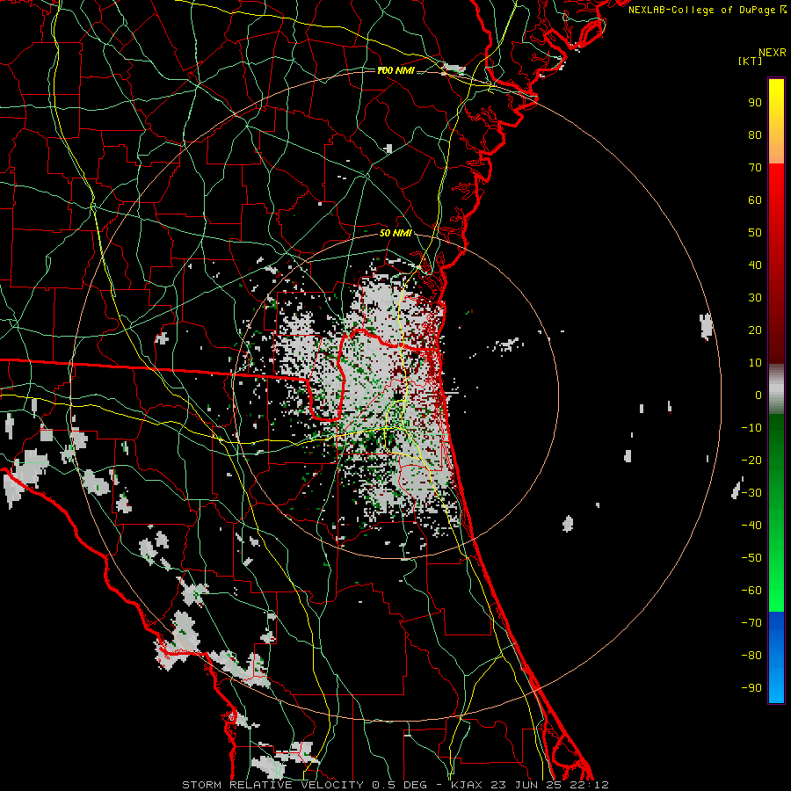Click the 'KJAX 23 JUN 25 22:12' timestamp
This screenshot has width=791, height=791.
pos(530,785)
